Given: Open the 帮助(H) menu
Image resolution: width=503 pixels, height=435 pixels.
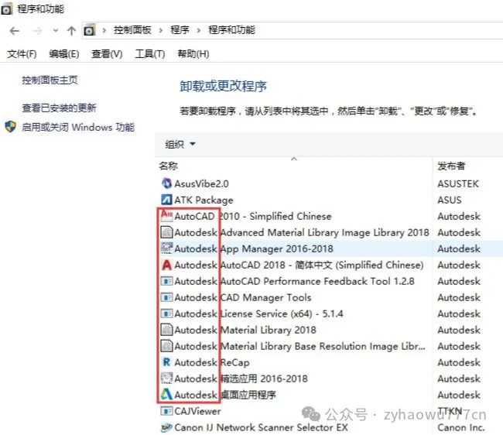Looking at the screenshot, I should pos(193,54).
